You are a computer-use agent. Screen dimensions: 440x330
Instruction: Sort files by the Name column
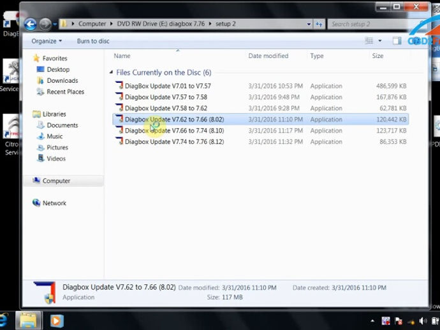pyautogui.click(x=122, y=56)
